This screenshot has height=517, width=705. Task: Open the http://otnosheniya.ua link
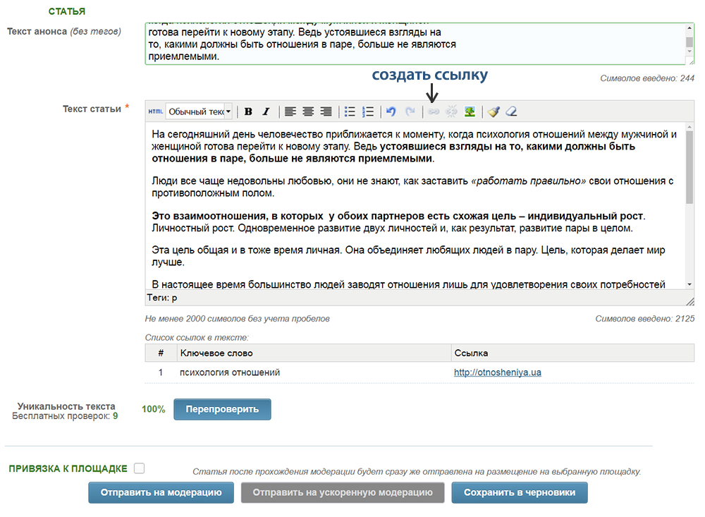497,372
